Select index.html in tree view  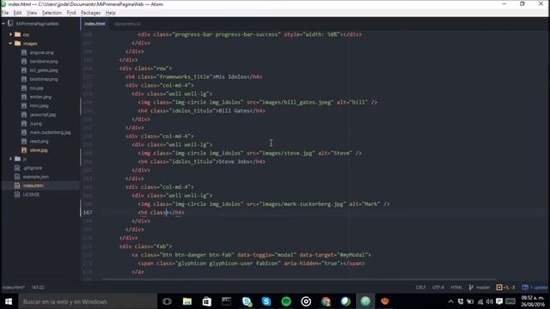pyautogui.click(x=34, y=185)
